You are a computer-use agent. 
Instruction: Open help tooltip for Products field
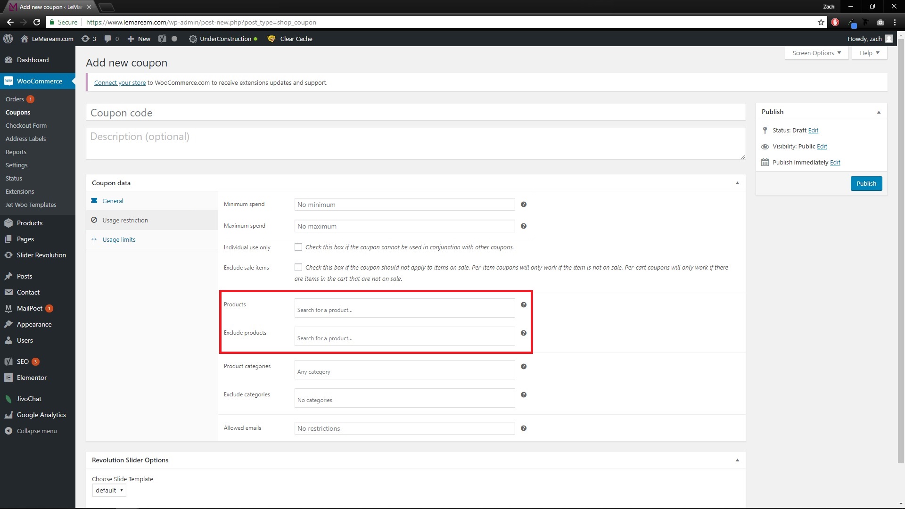(x=524, y=304)
